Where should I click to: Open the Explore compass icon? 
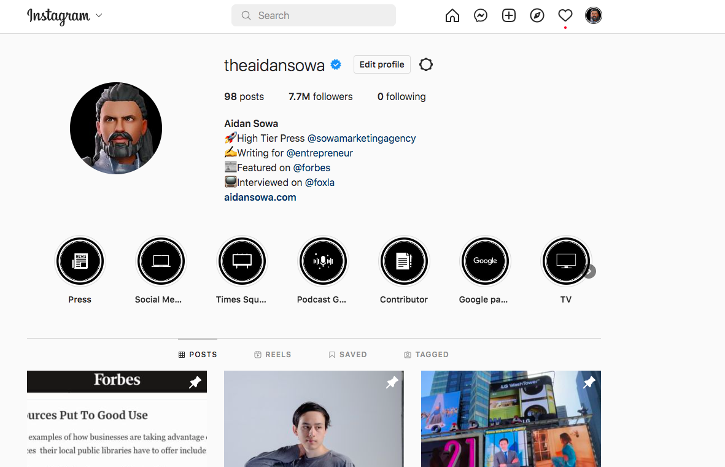tap(537, 16)
